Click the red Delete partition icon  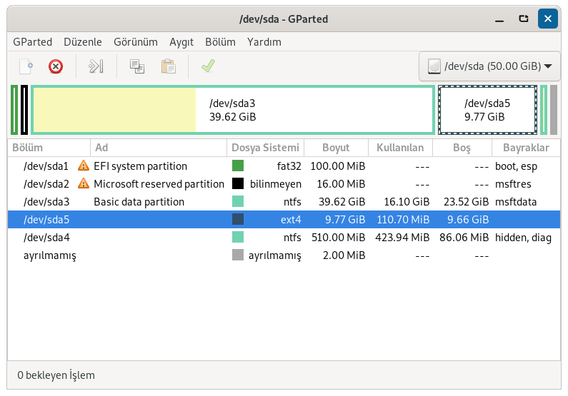click(x=56, y=66)
